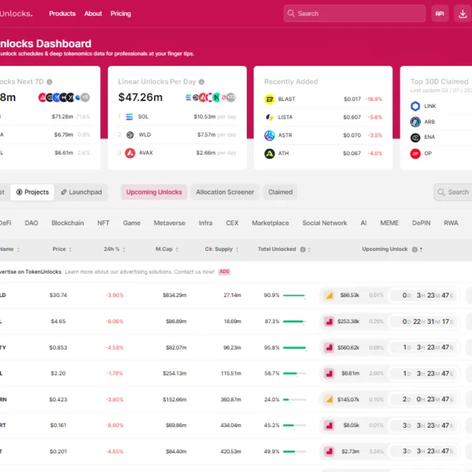Filter by NFT category
Viewport: 472px width, 472px height.
(x=103, y=223)
